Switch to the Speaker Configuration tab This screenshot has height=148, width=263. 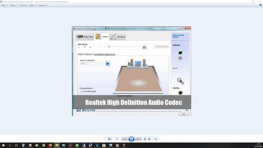coord(85,54)
